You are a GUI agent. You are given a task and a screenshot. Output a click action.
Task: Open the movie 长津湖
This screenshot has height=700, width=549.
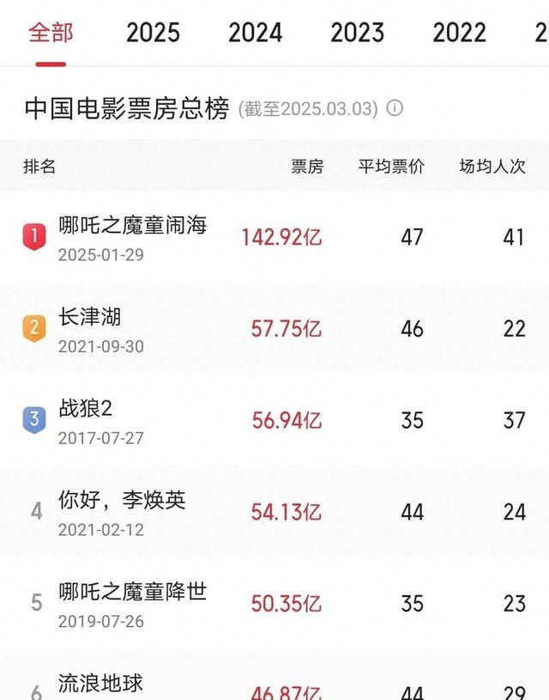90,317
